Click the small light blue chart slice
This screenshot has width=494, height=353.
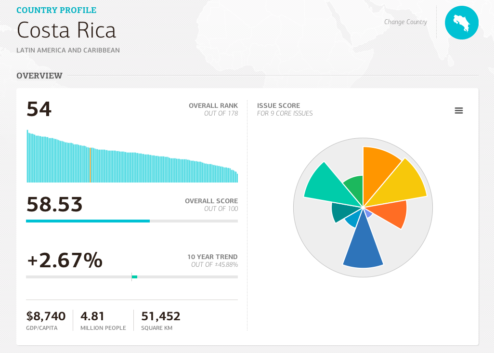(x=352, y=219)
